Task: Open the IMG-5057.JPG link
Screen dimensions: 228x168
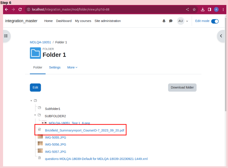Action: (x=55, y=152)
